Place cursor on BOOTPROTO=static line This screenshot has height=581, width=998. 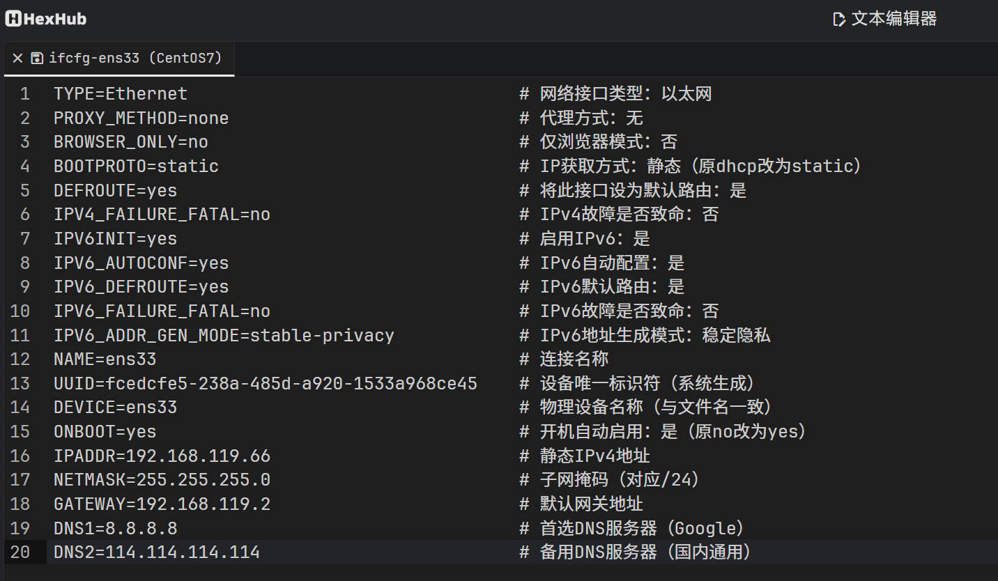(x=136, y=166)
